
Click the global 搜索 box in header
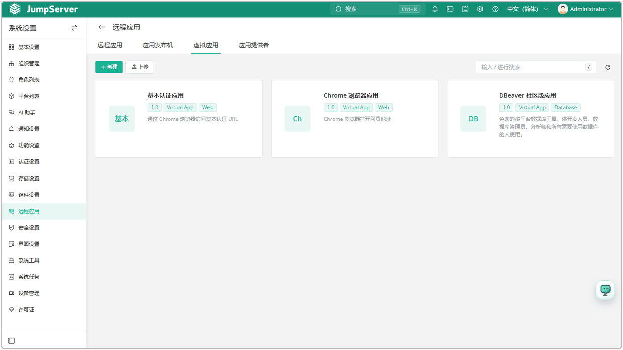[x=378, y=9]
